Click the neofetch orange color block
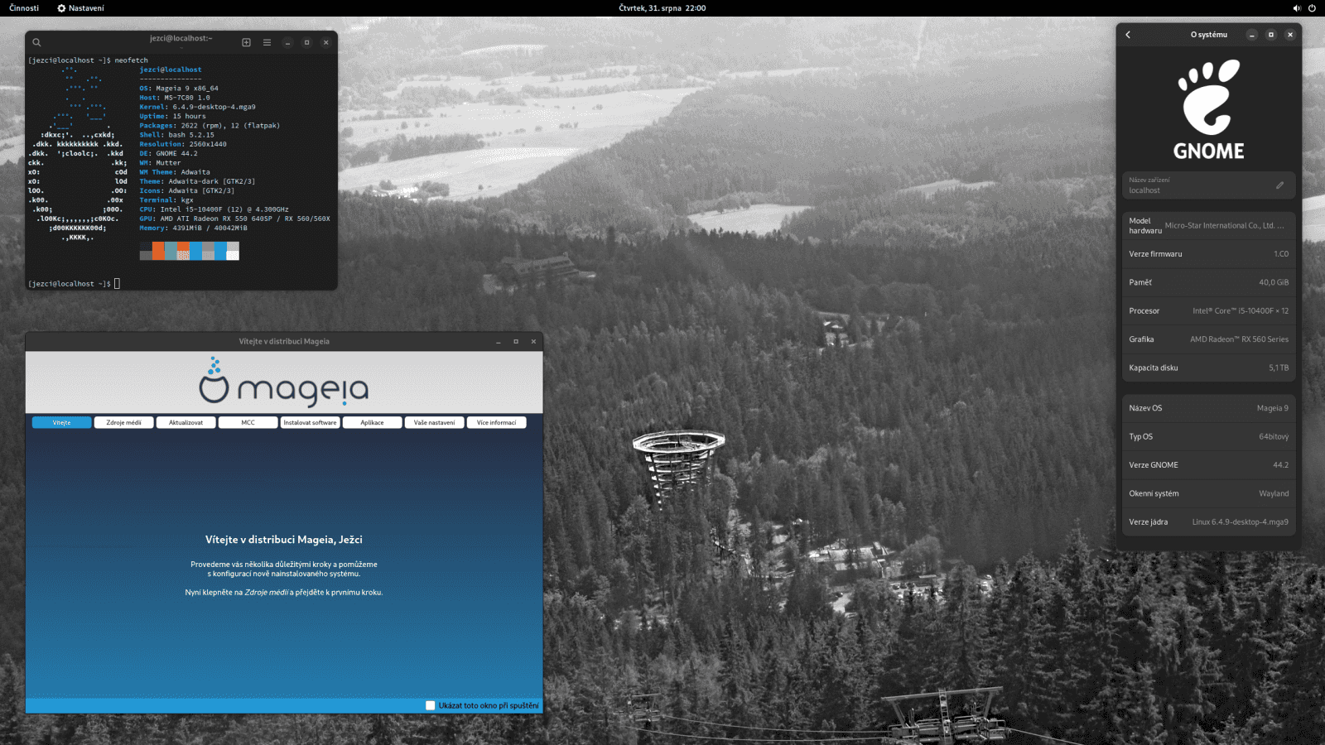Image resolution: width=1325 pixels, height=745 pixels. pyautogui.click(x=158, y=251)
